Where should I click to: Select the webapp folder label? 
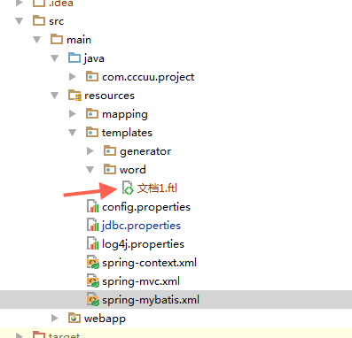(105, 319)
